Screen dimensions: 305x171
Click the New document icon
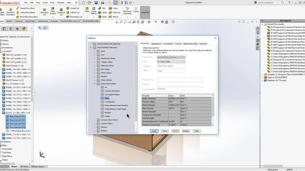coord(83,2)
